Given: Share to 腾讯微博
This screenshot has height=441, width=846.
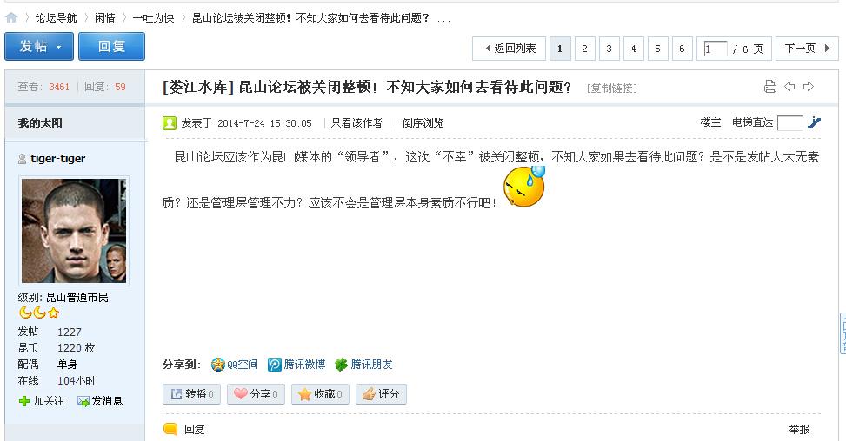Looking at the screenshot, I should [x=296, y=365].
